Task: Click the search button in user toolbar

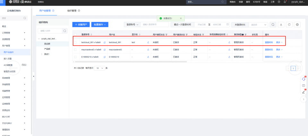Action: 273,25
